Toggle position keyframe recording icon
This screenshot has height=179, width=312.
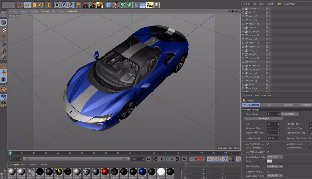click(x=209, y=159)
